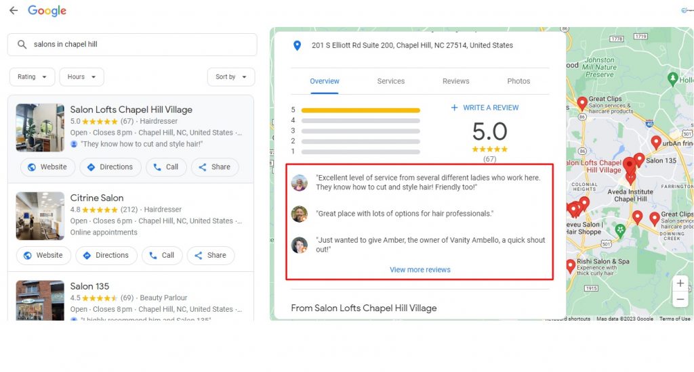Click the 4-star rating bar
This screenshot has width=694, height=372.
coord(361,120)
